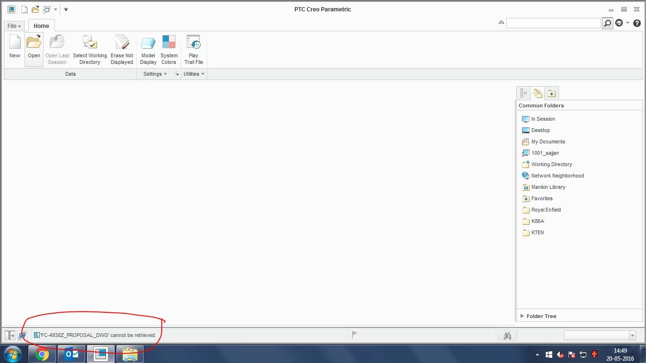Toggle the navigator display in status bar
This screenshot has height=363, width=646.
[x=10, y=336]
